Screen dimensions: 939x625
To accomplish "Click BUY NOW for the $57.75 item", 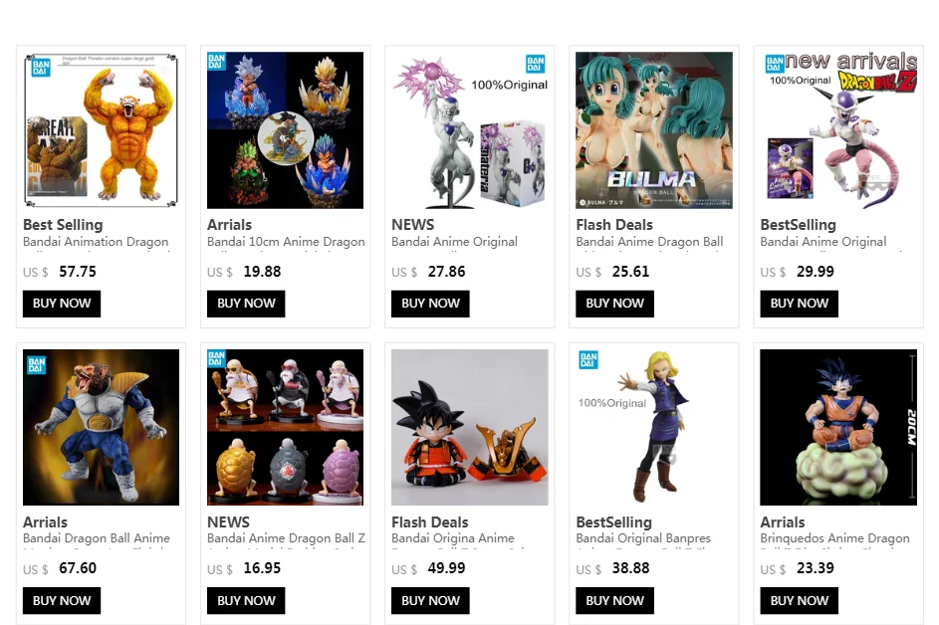I will click(x=62, y=304).
